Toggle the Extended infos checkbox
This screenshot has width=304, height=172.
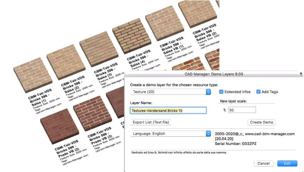(x=221, y=92)
